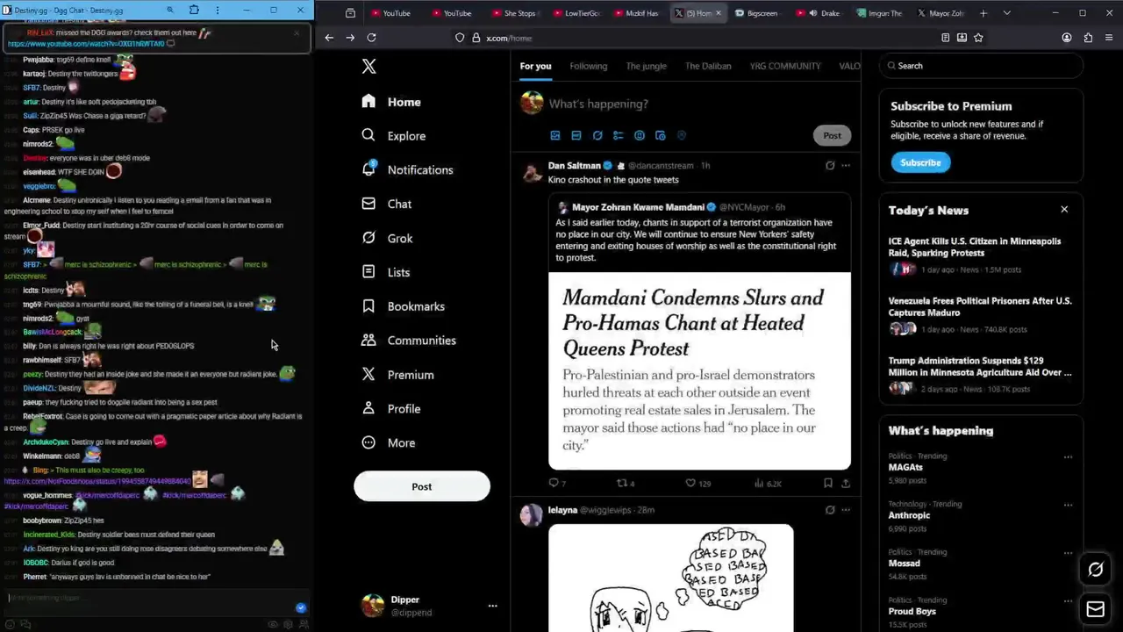The height and width of the screenshot is (632, 1123).
Task: Add poll icon in composer
Action: tap(619, 135)
